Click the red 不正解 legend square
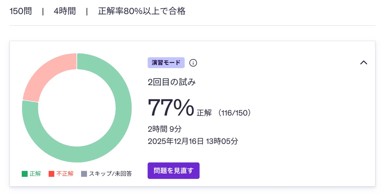This screenshot has width=389, height=194. pos(51,174)
